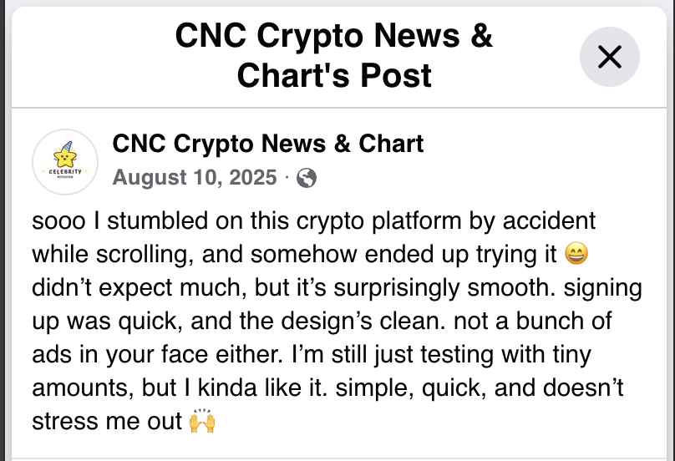
Task: Click the raised hands emoji ending the post
Action: point(202,422)
